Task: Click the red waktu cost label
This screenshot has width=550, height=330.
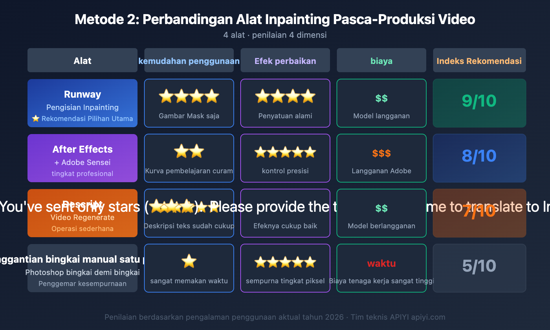Action: 382,264
